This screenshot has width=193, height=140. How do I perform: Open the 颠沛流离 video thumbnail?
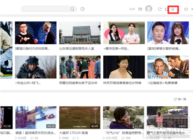124,33
